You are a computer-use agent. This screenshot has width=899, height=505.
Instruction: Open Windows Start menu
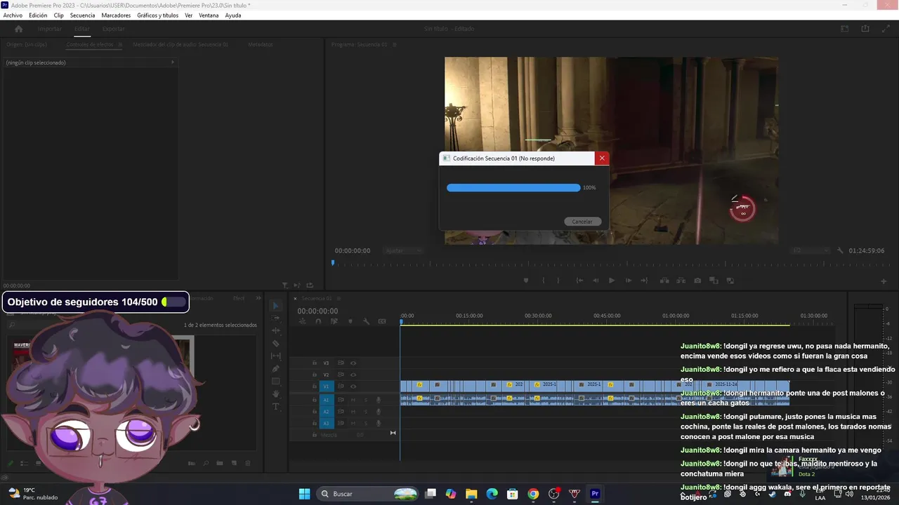pyautogui.click(x=304, y=494)
